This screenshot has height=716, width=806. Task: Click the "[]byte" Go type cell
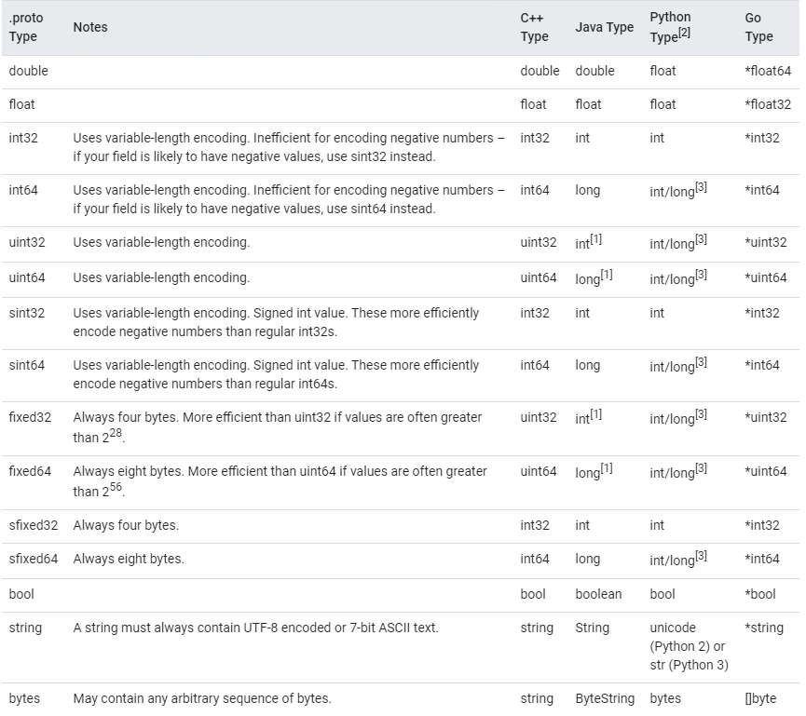(760, 698)
